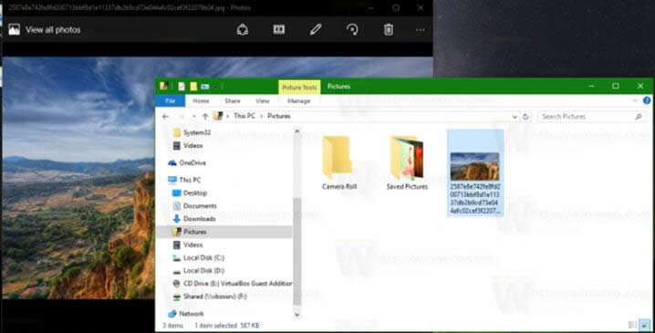The height and width of the screenshot is (333, 655).
Task: Open the Manage ribbon tab
Action: [x=298, y=100]
